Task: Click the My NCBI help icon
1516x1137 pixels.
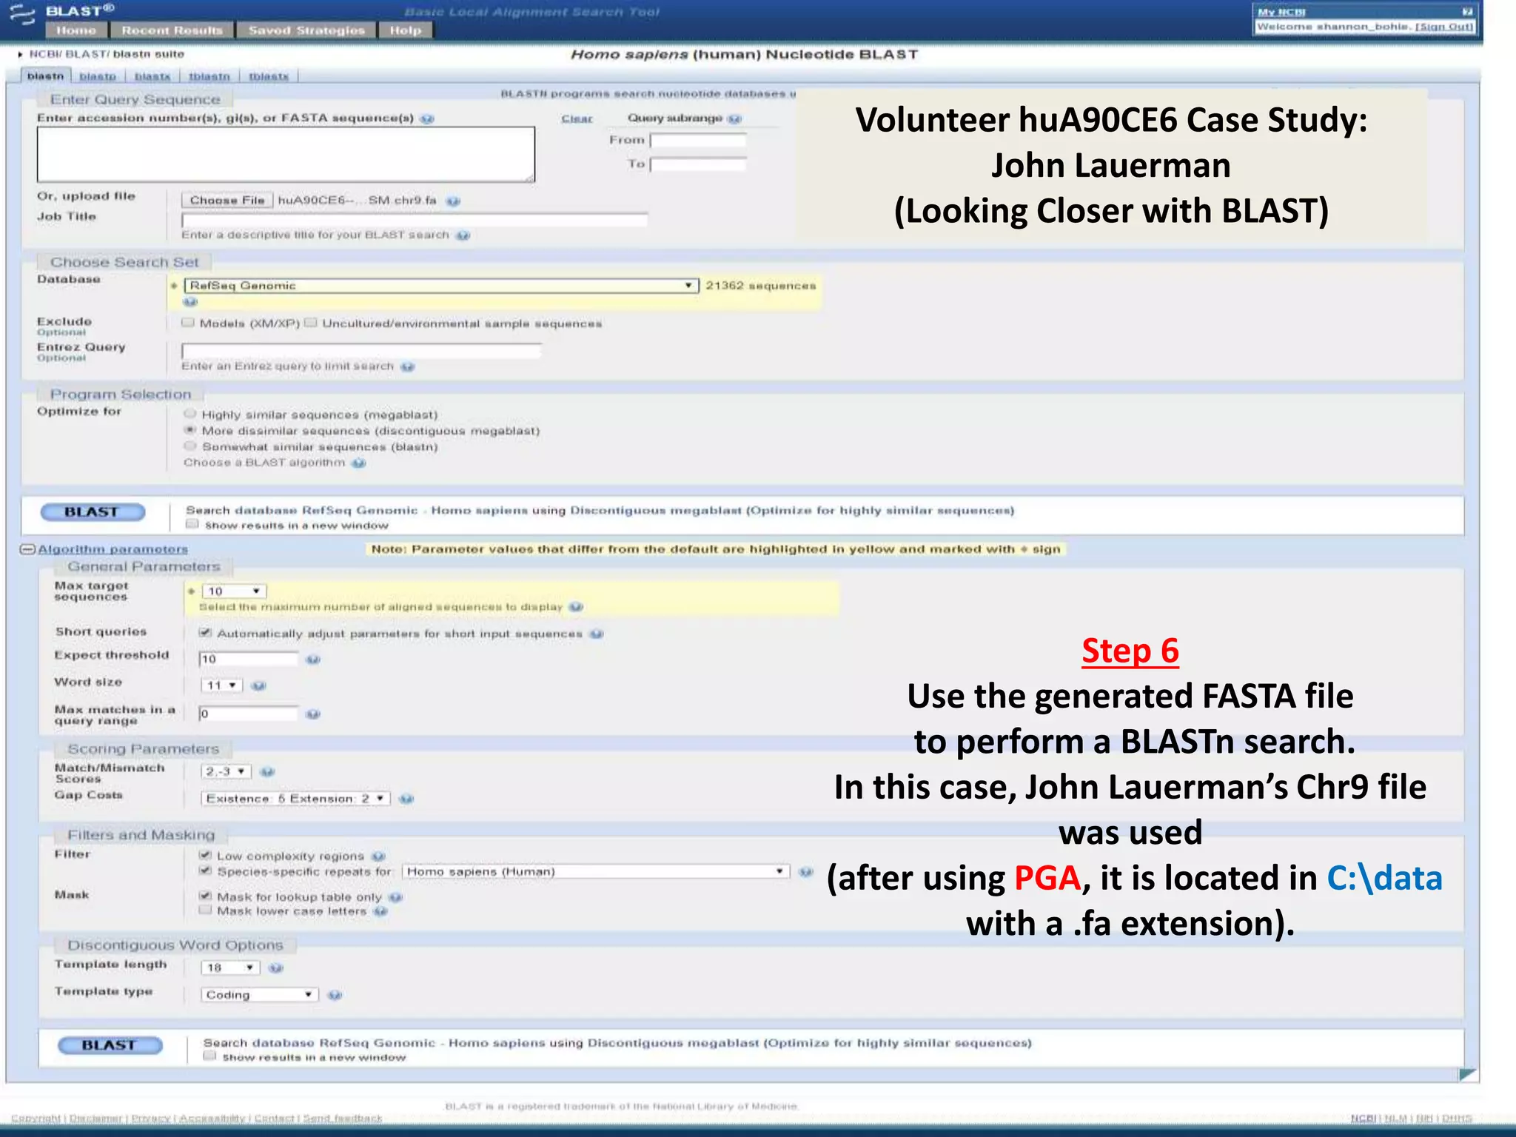Action: [1467, 11]
